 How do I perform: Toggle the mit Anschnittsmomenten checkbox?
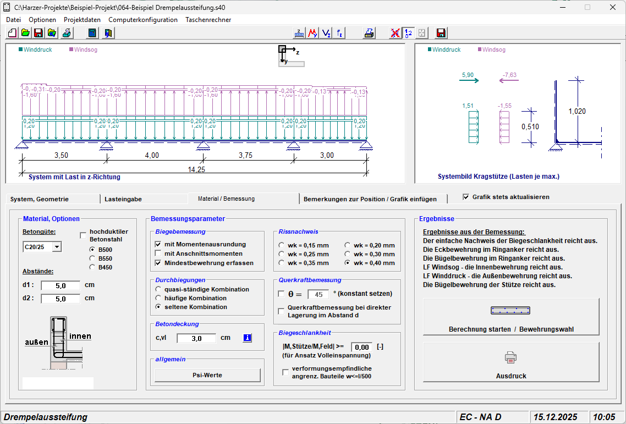158,254
